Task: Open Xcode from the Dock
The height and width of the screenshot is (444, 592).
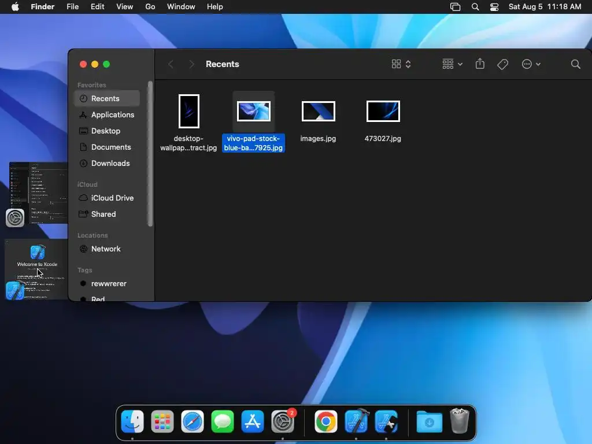Action: tap(356, 421)
